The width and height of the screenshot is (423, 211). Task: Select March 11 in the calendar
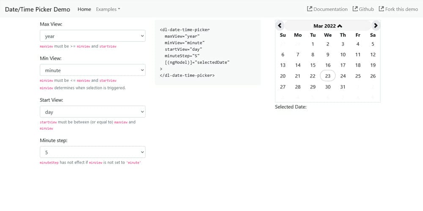(358, 54)
